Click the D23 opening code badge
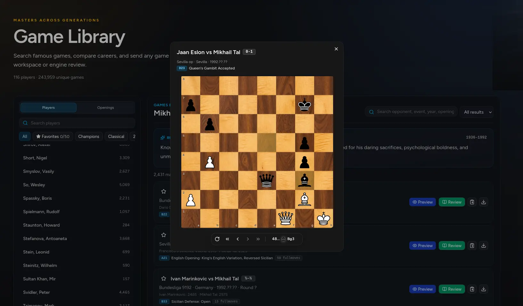This screenshot has height=306, width=523. (x=182, y=68)
